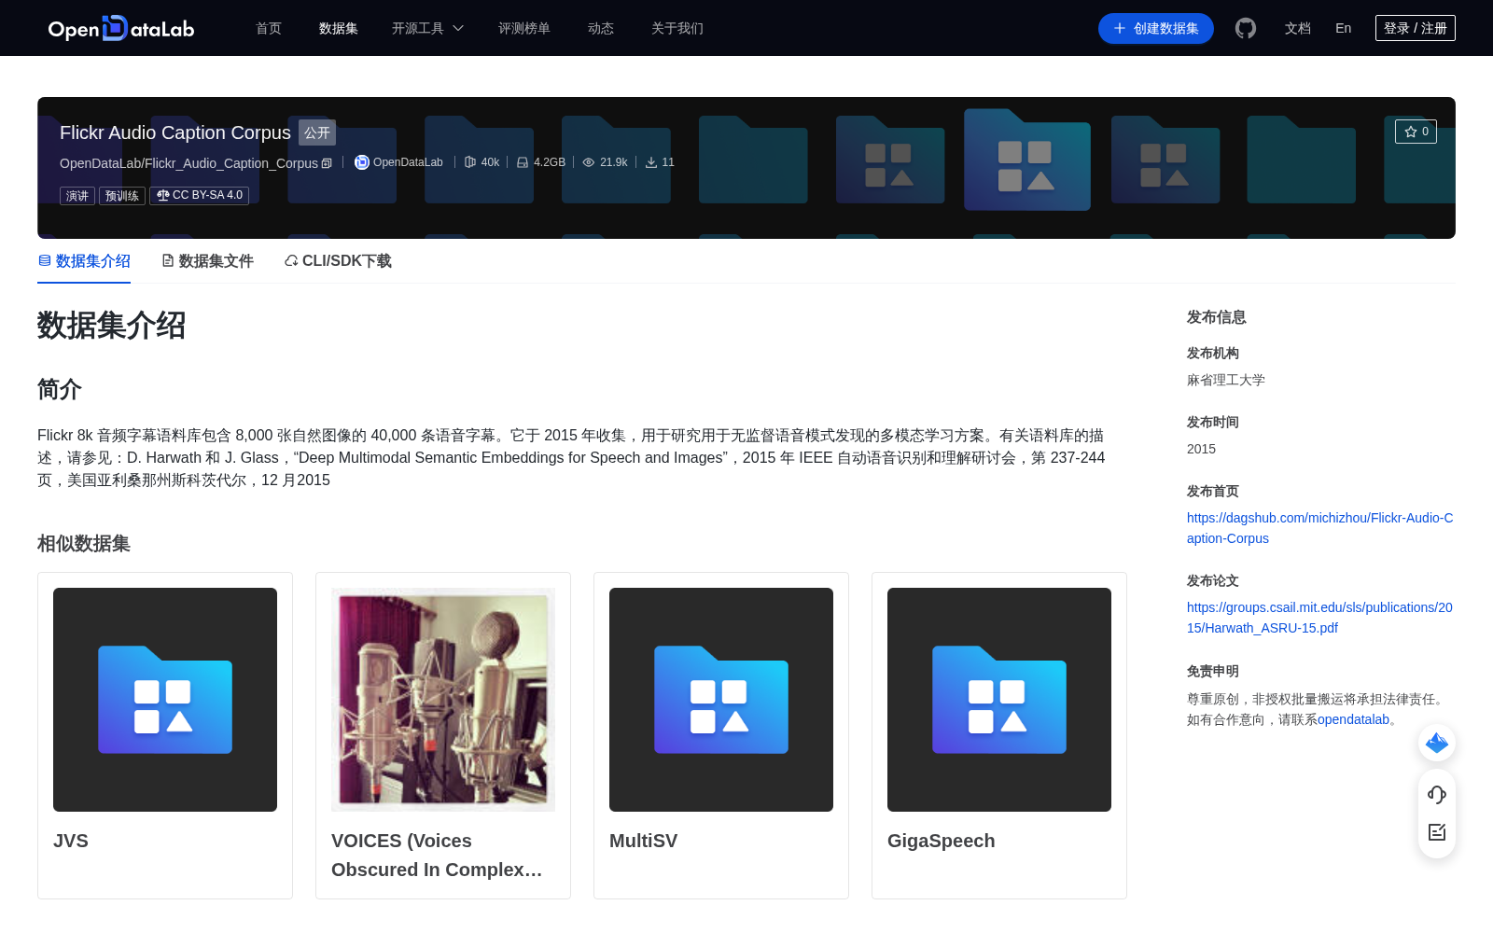Click the 4.2GB size icon
This screenshot has width=1493, height=933.
pos(523,162)
